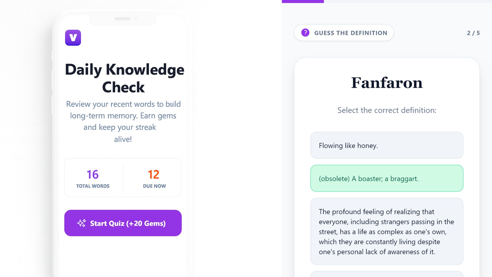Choose the "A boaster; a braggart" definition
The image size is (492, 277).
[387, 179]
